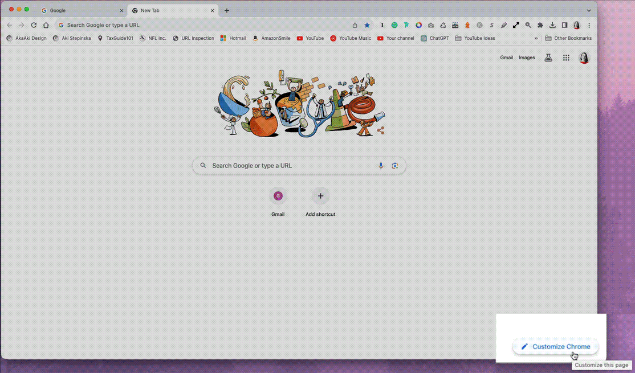Open Other Bookmarks folder
Screen dimensions: 635x373
pos(568,38)
